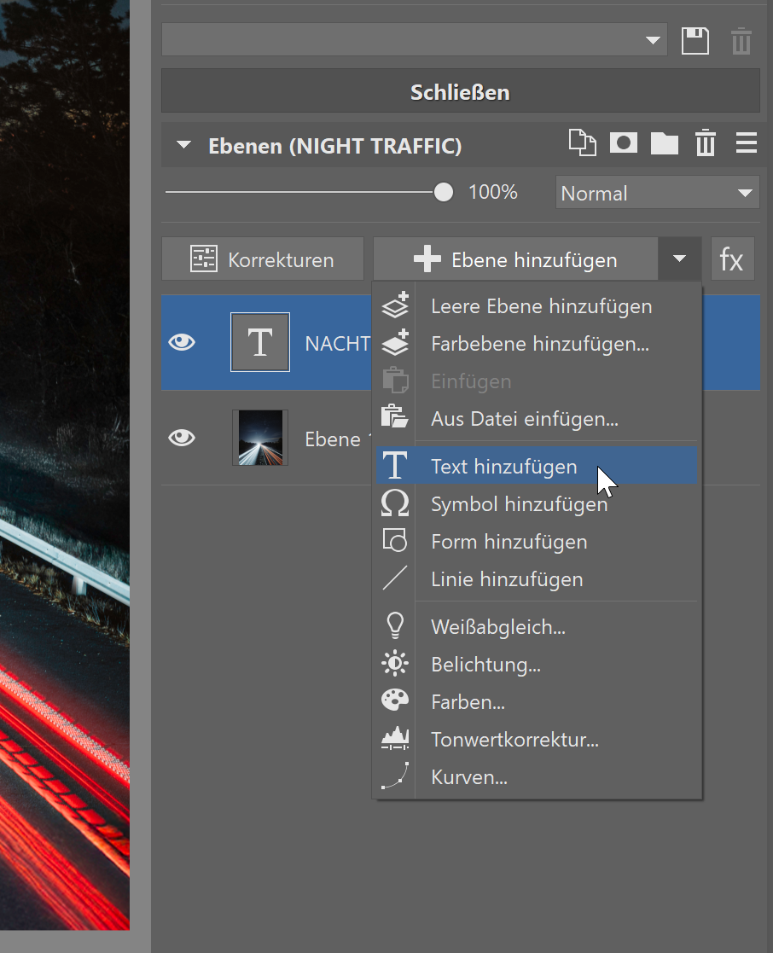Open the Normal blend mode dropdown

657,193
